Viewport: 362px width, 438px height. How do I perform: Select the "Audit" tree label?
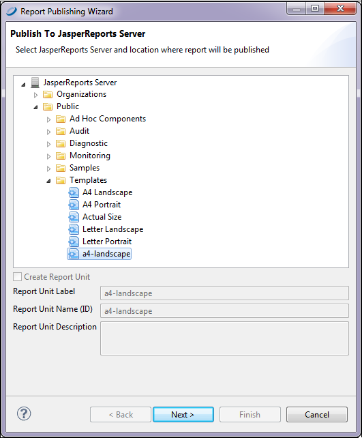point(80,131)
